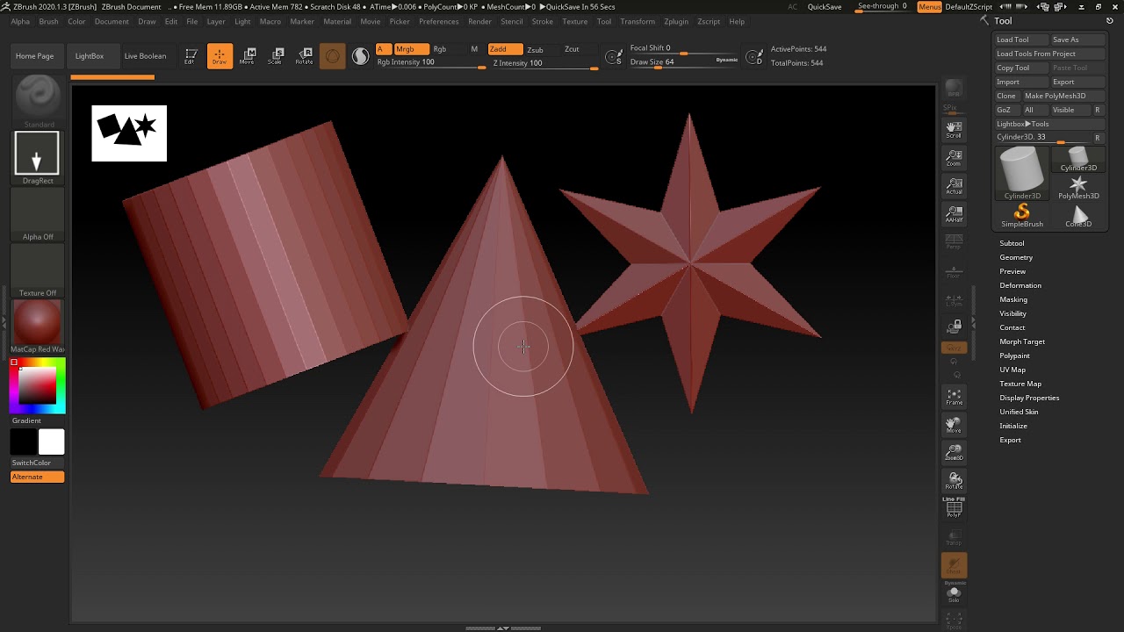The width and height of the screenshot is (1124, 632).
Task: Click the Move view icon in right shelf
Action: click(x=954, y=425)
